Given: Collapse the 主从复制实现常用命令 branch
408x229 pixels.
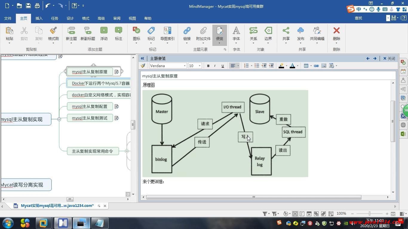Looking at the screenshot, I should [x=127, y=151].
